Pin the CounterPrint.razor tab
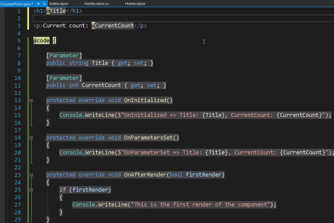The height and width of the screenshot is (223, 334). coord(38,4)
